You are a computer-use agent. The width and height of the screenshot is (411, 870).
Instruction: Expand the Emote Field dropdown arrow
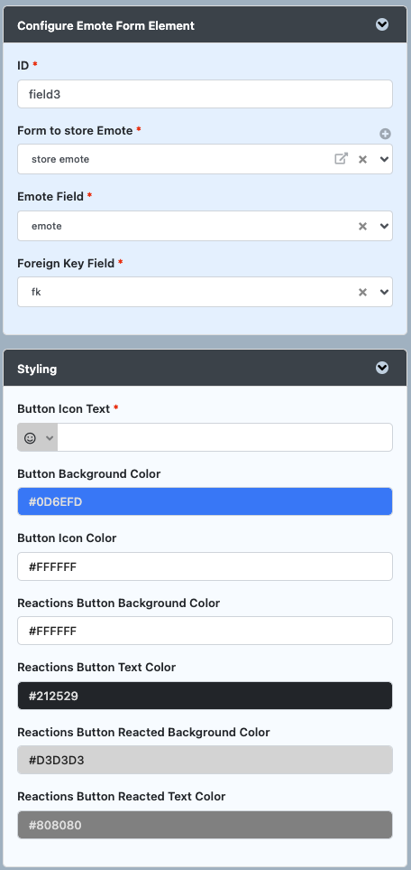click(x=385, y=226)
